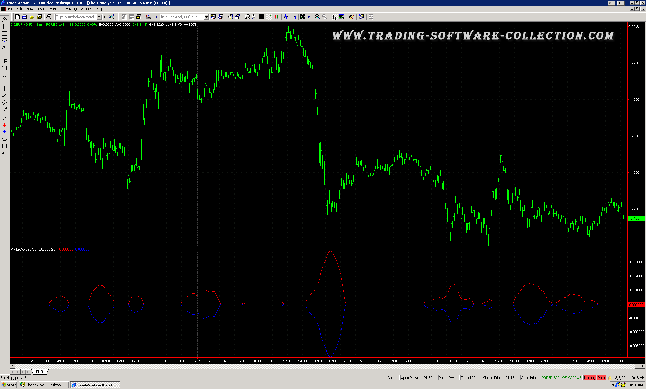Pick the Horizontal Line drawing tool

4,82
